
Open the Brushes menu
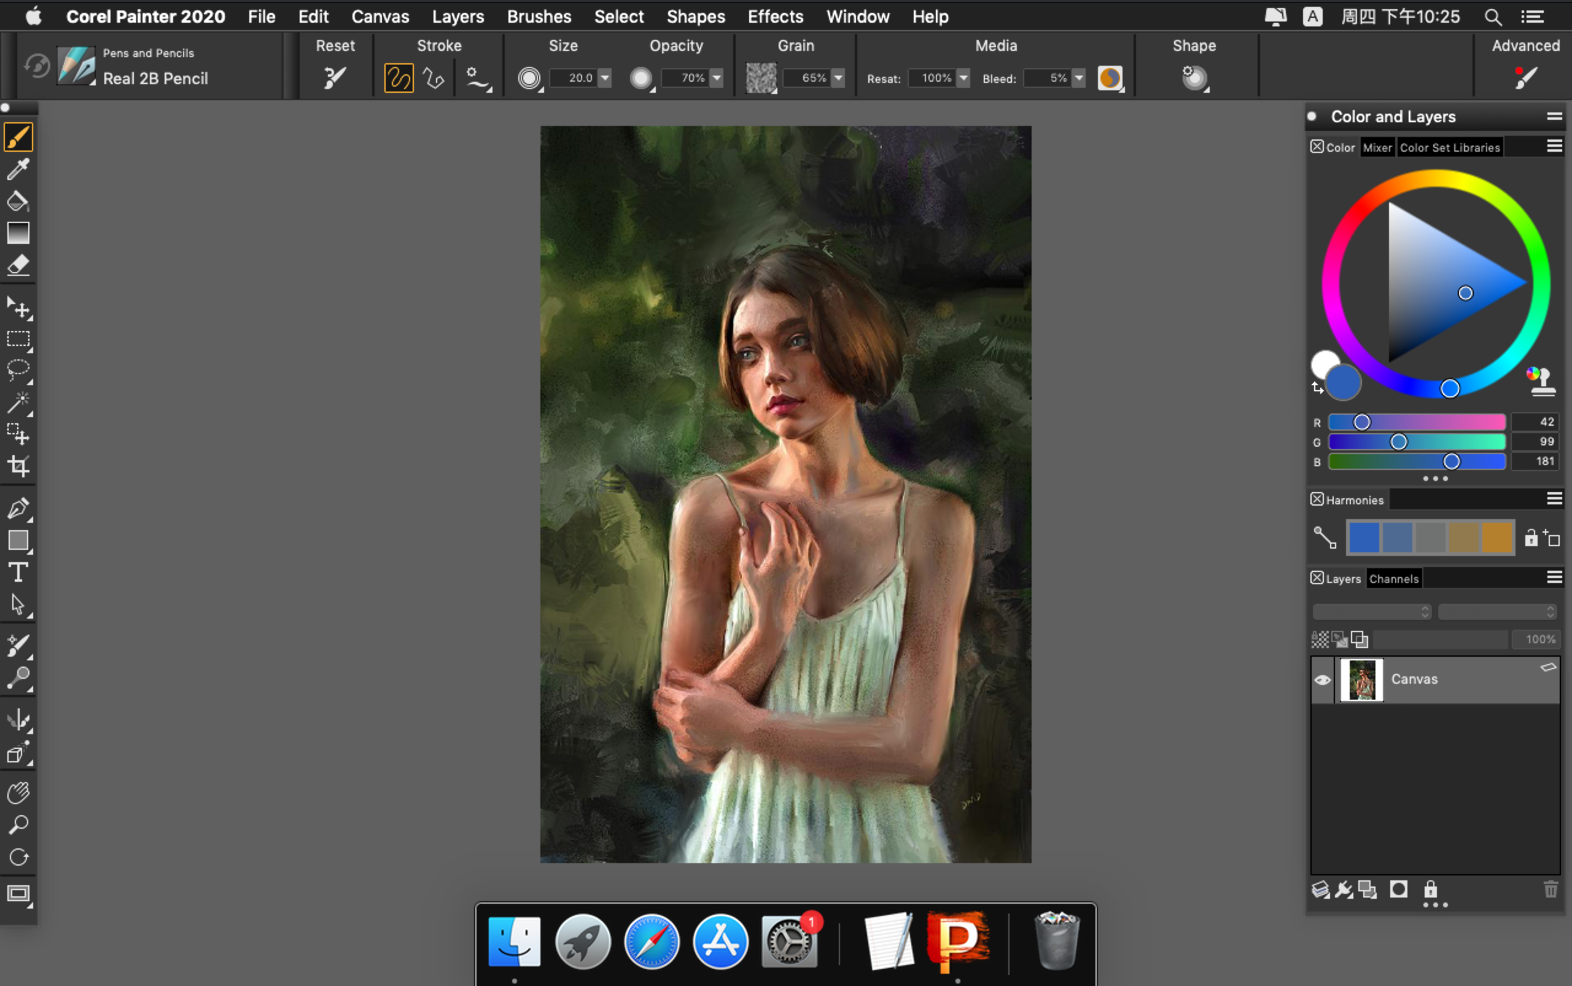click(539, 17)
